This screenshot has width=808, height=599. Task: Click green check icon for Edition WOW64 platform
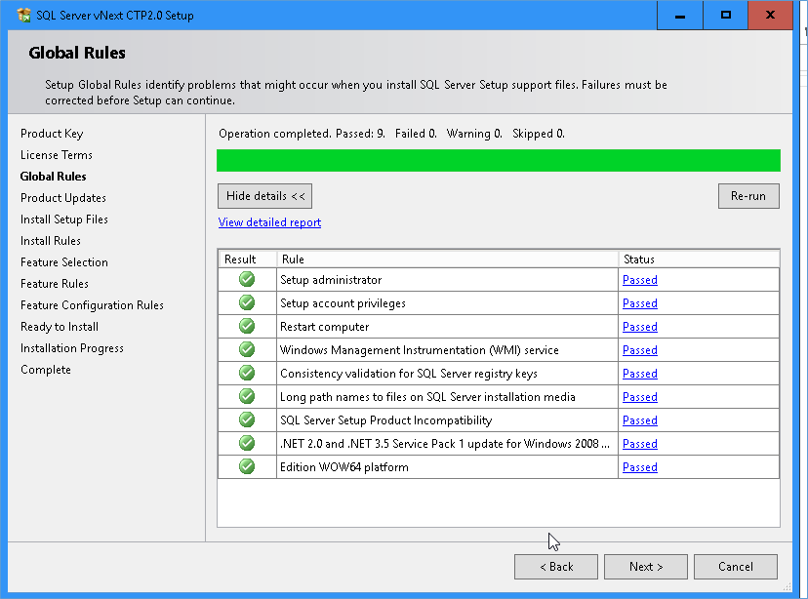pos(247,466)
